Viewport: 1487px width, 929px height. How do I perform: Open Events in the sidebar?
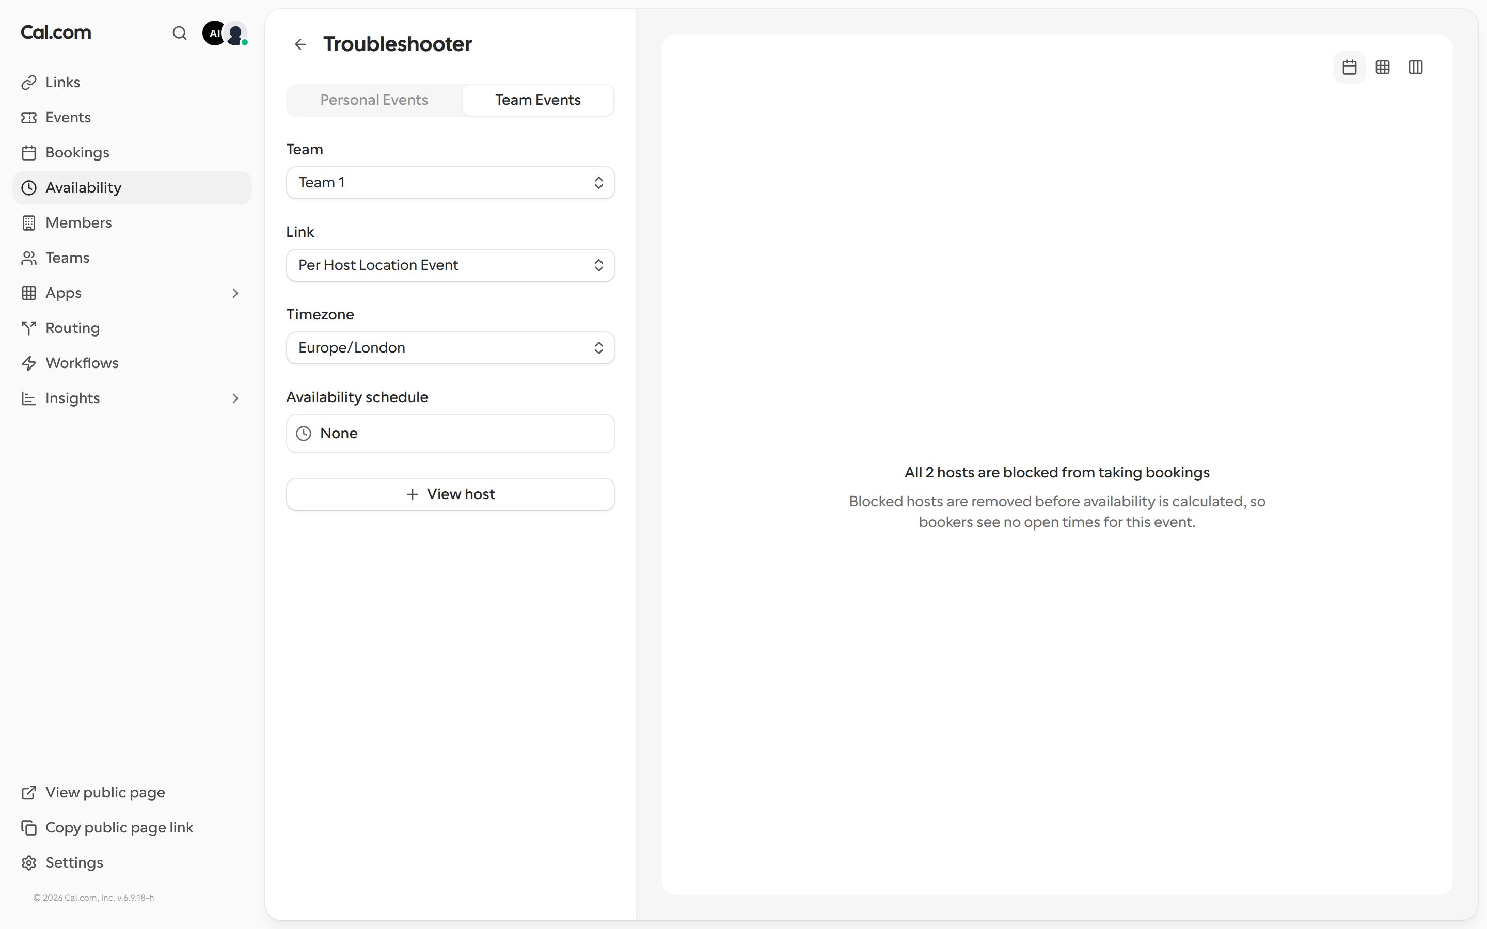tap(132, 117)
